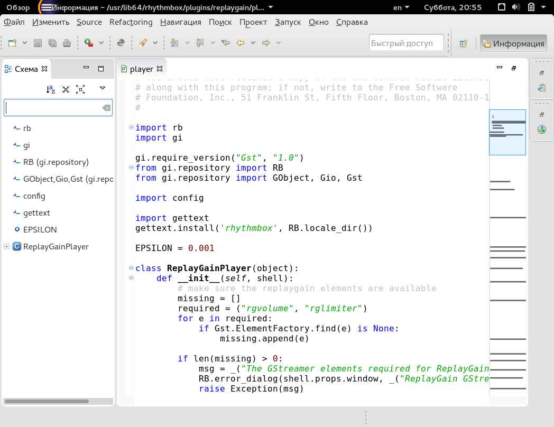Click the Print toolbar icon
The image size is (554, 427).
coord(67,43)
